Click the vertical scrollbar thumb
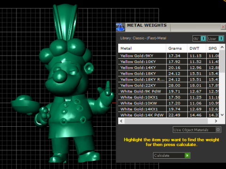Screen dimensions: 226x169 [222, 61]
